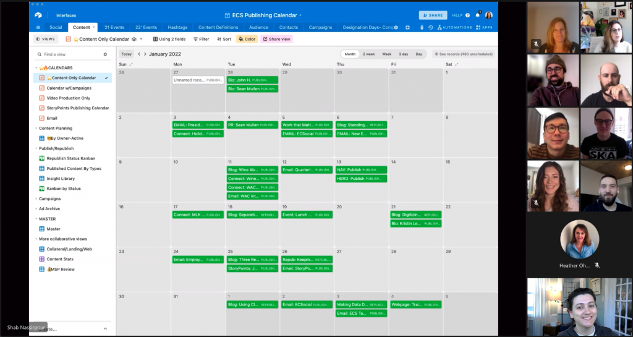Toggle the VIEWS sidebar button

(46, 39)
